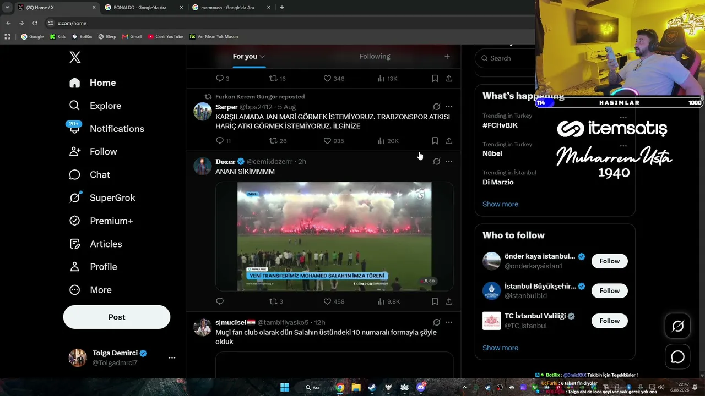The width and height of the screenshot is (705, 396).
Task: Open Notifications with the 20+ badge
Action: (x=106, y=129)
